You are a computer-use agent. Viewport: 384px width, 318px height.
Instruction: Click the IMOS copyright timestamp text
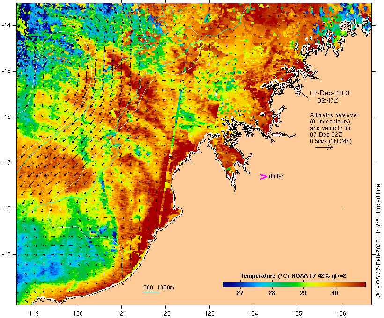click(x=378, y=241)
